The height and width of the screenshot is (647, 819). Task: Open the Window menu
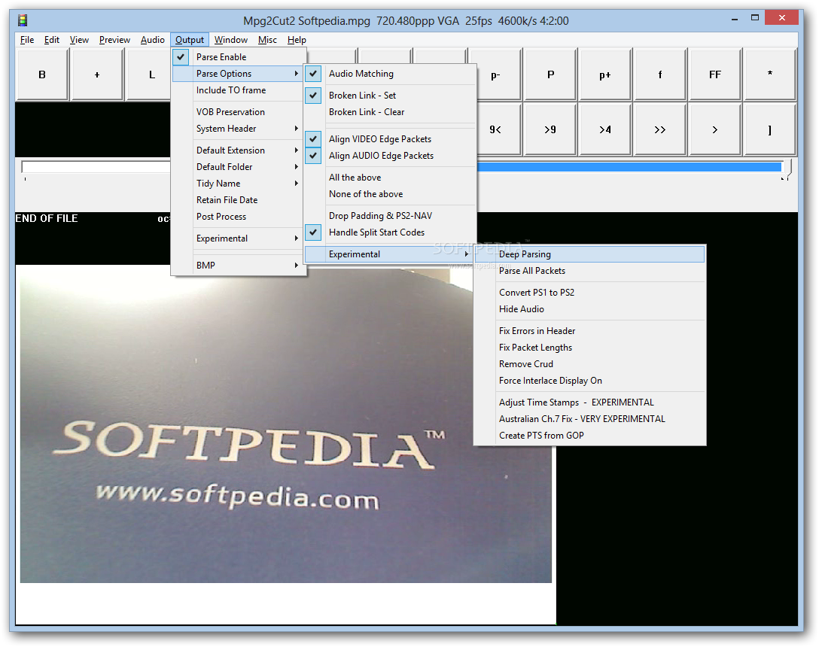point(231,40)
